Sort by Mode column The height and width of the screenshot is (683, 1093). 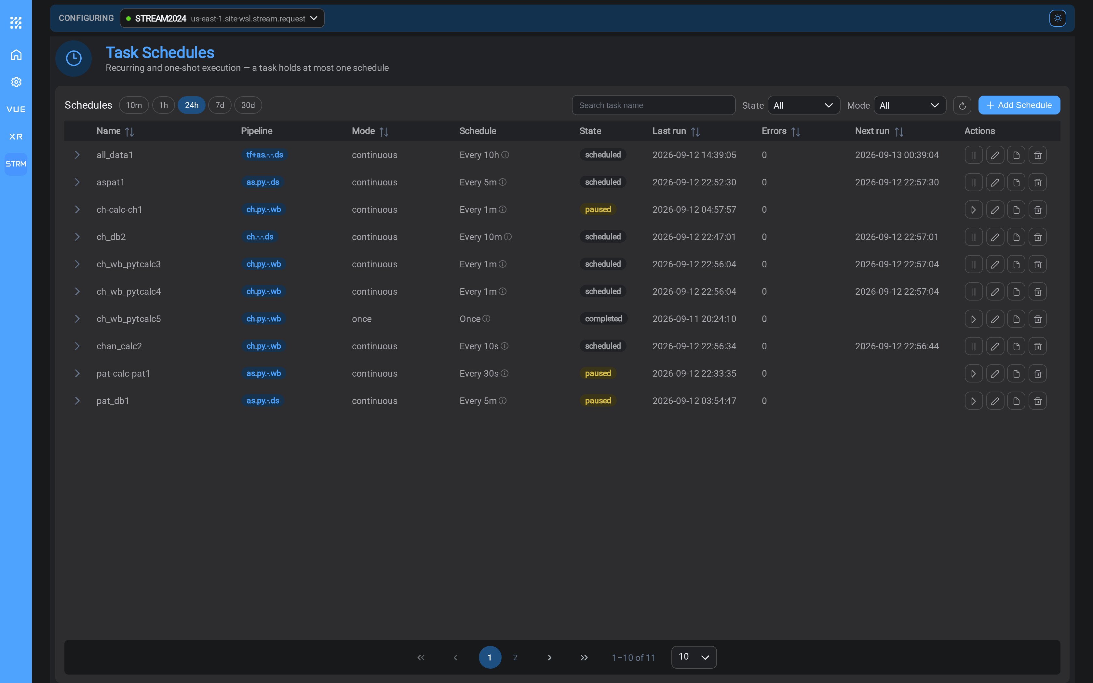(x=384, y=131)
